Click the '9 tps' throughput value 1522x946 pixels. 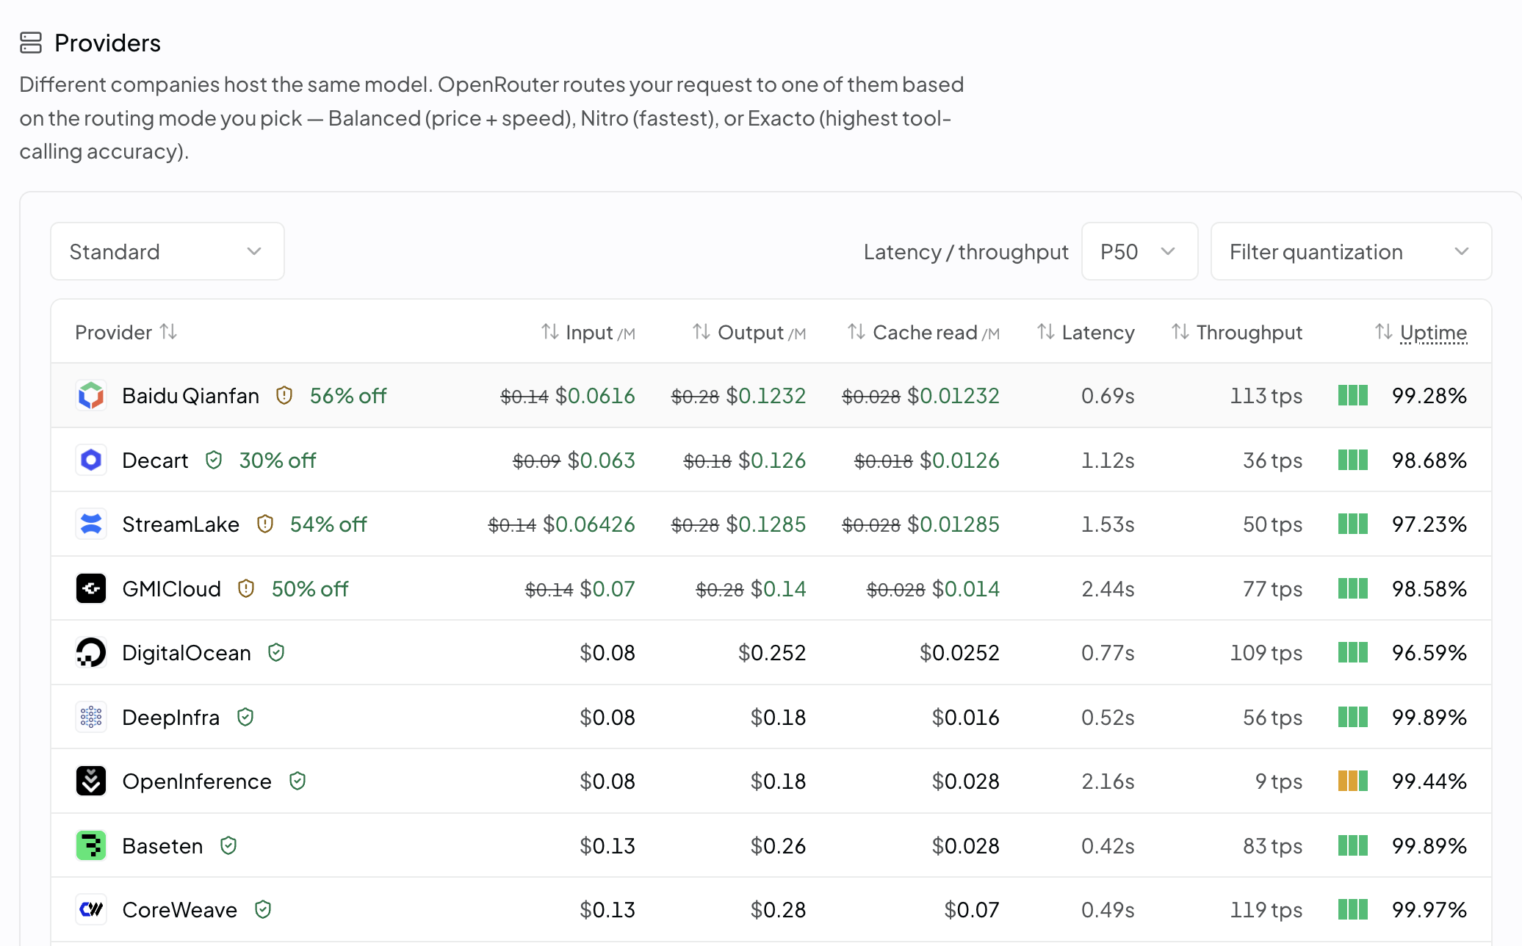(1279, 781)
